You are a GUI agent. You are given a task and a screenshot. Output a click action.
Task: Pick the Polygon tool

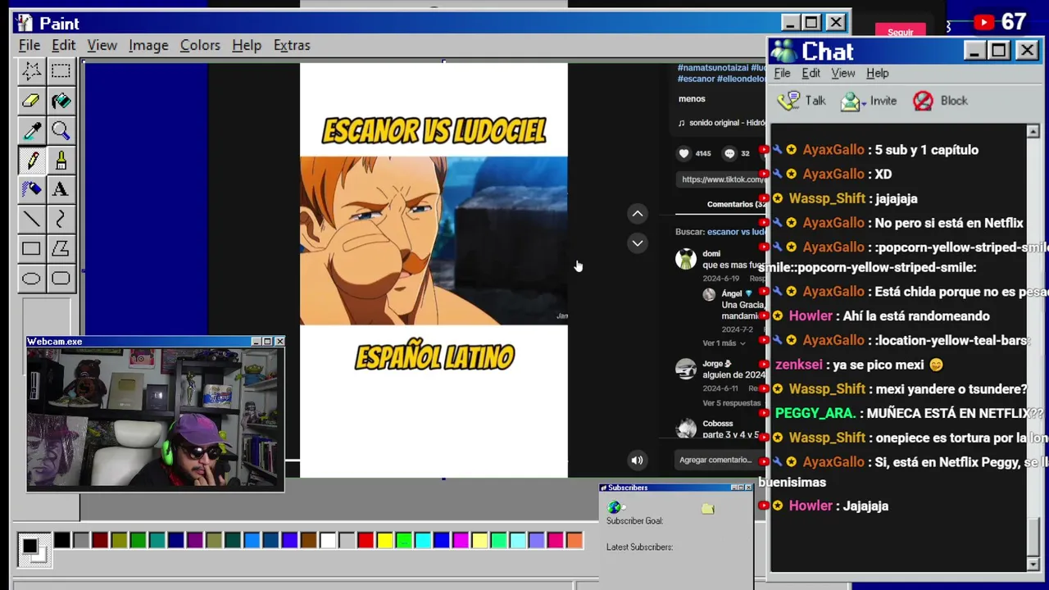coord(61,248)
